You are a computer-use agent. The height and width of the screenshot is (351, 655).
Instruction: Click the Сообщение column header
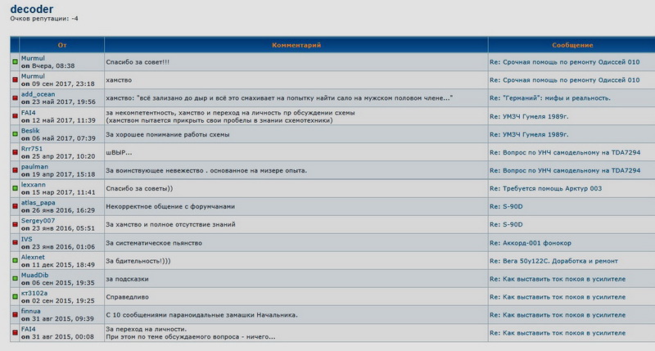(572, 45)
